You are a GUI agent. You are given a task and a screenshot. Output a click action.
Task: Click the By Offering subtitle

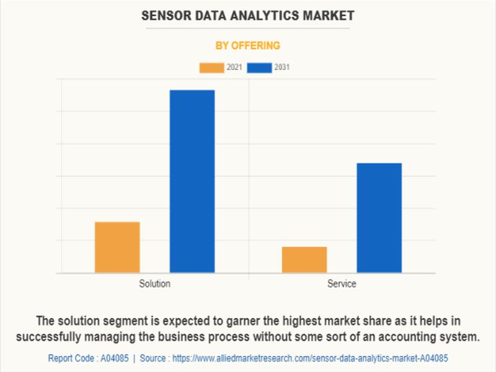pos(247,45)
